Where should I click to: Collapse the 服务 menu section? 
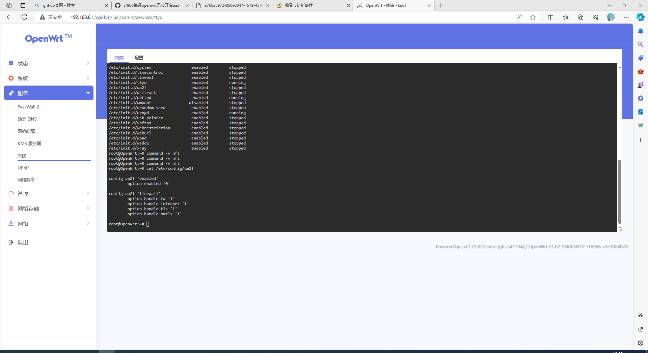[88, 93]
